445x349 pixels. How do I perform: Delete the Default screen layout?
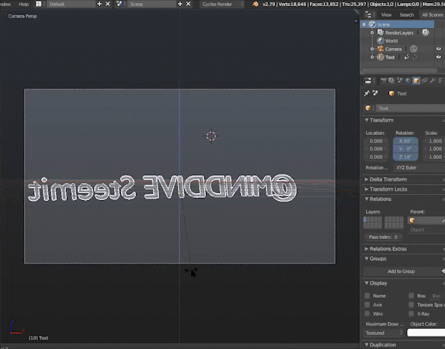(x=107, y=4)
